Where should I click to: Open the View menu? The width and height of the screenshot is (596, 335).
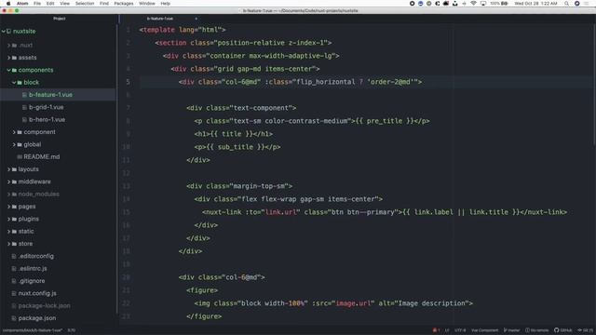[64, 4]
